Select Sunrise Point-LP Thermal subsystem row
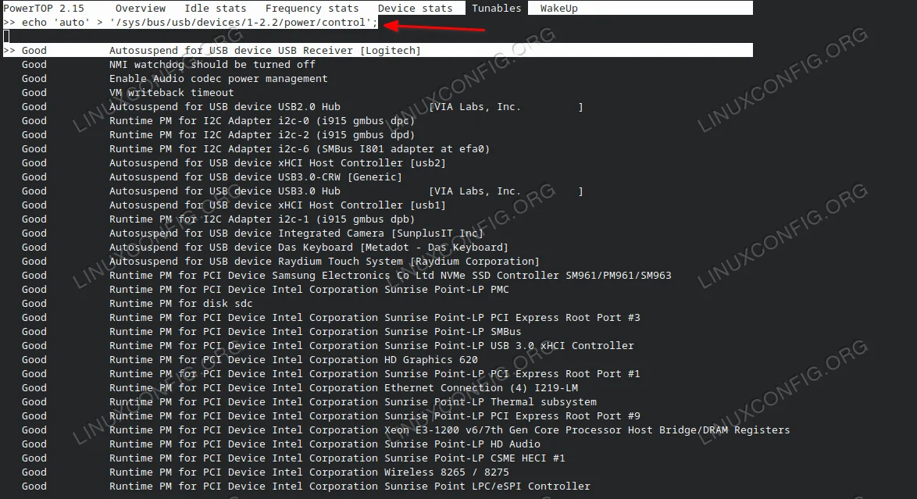 pos(309,401)
